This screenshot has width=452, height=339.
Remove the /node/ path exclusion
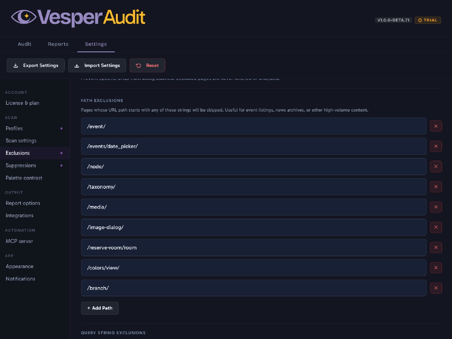coord(436,166)
